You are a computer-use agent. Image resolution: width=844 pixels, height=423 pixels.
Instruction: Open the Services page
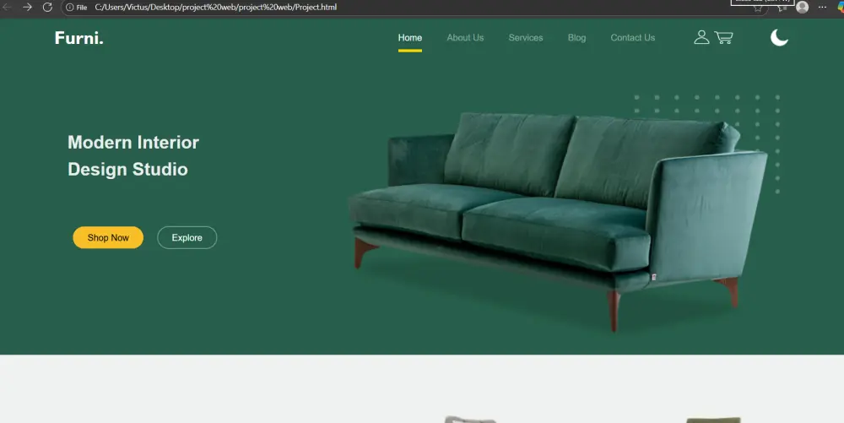(525, 38)
